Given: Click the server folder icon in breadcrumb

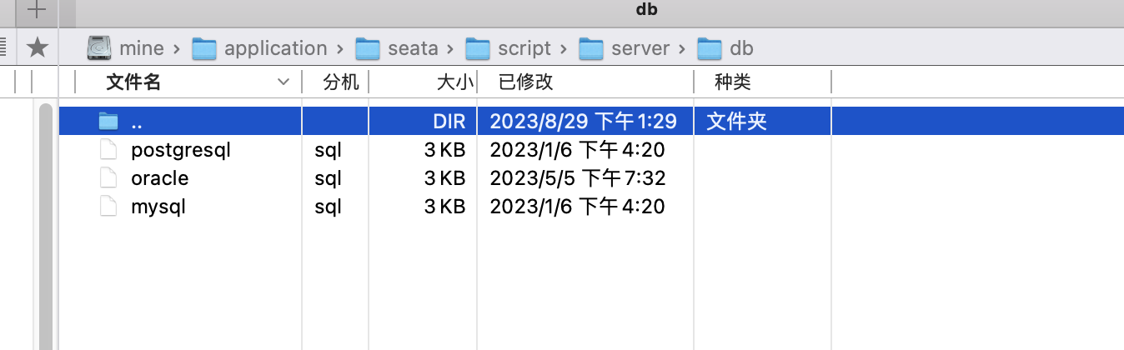Looking at the screenshot, I should click(x=591, y=48).
